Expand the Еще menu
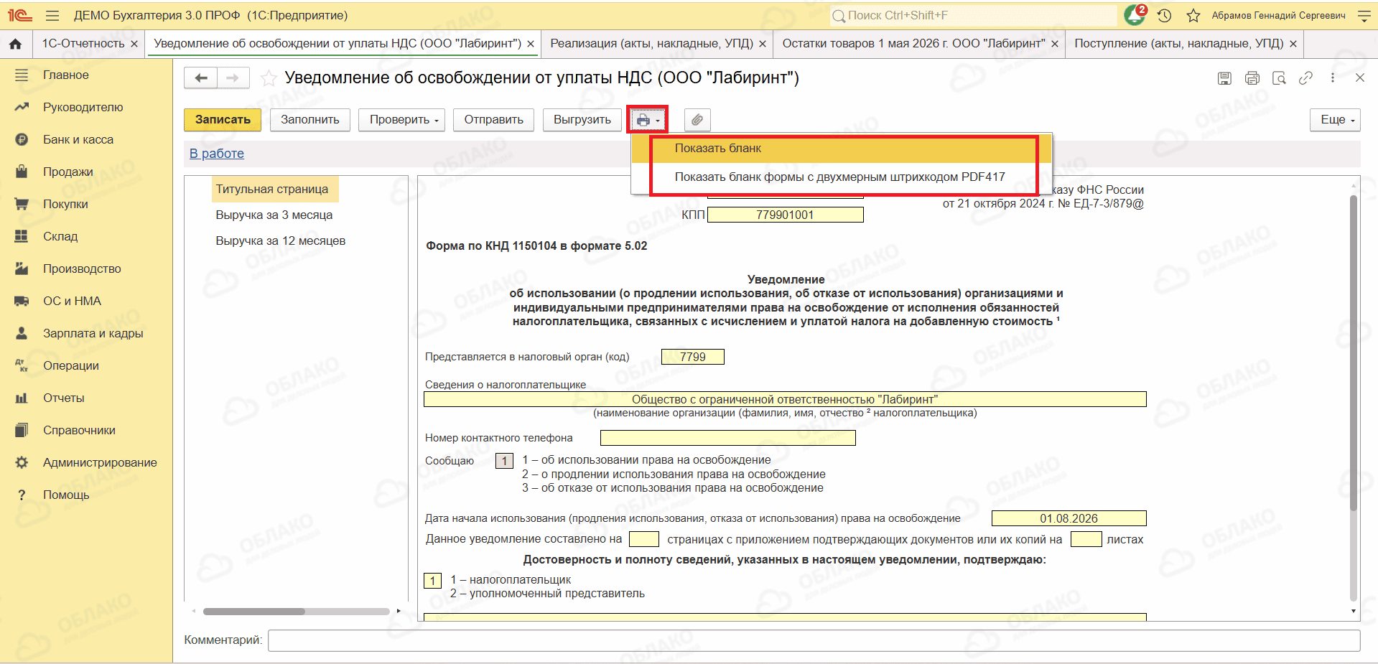The image size is (1378, 664). 1336,120
